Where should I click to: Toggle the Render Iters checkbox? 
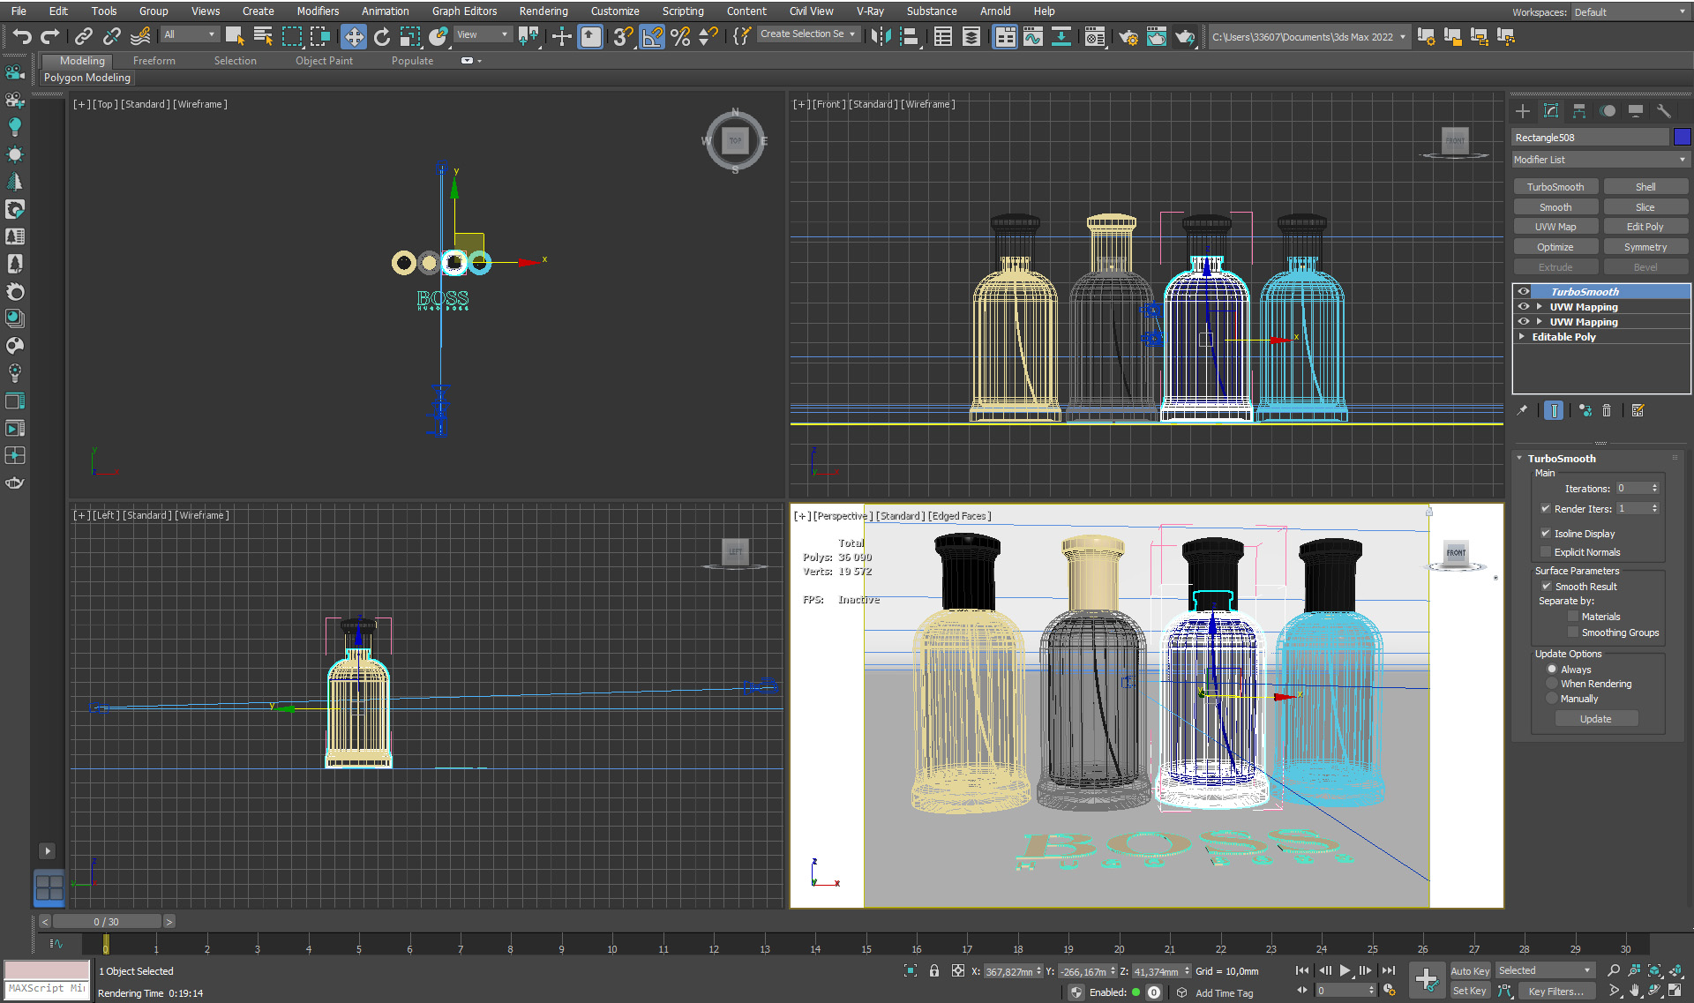[1546, 508]
